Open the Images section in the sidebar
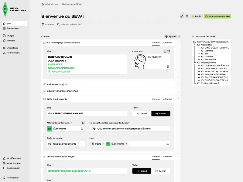243x182 pixels. pyautogui.click(x=11, y=35)
